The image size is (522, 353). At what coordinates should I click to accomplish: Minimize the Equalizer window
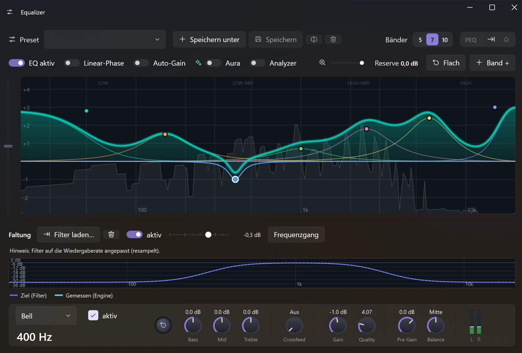pyautogui.click(x=470, y=7)
